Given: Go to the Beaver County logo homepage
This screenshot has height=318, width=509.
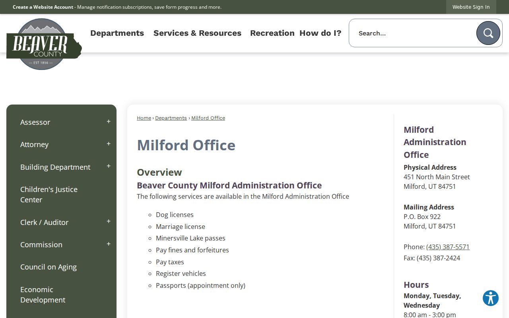Looking at the screenshot, I should click(44, 44).
